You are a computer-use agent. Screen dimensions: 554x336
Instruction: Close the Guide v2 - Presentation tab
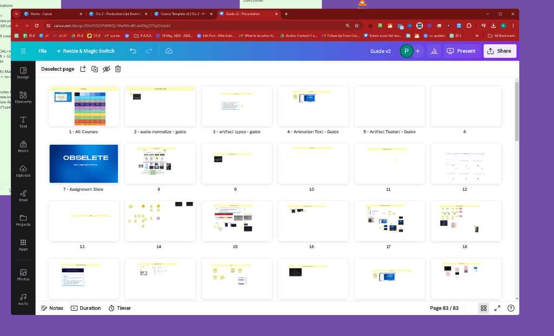276,14
